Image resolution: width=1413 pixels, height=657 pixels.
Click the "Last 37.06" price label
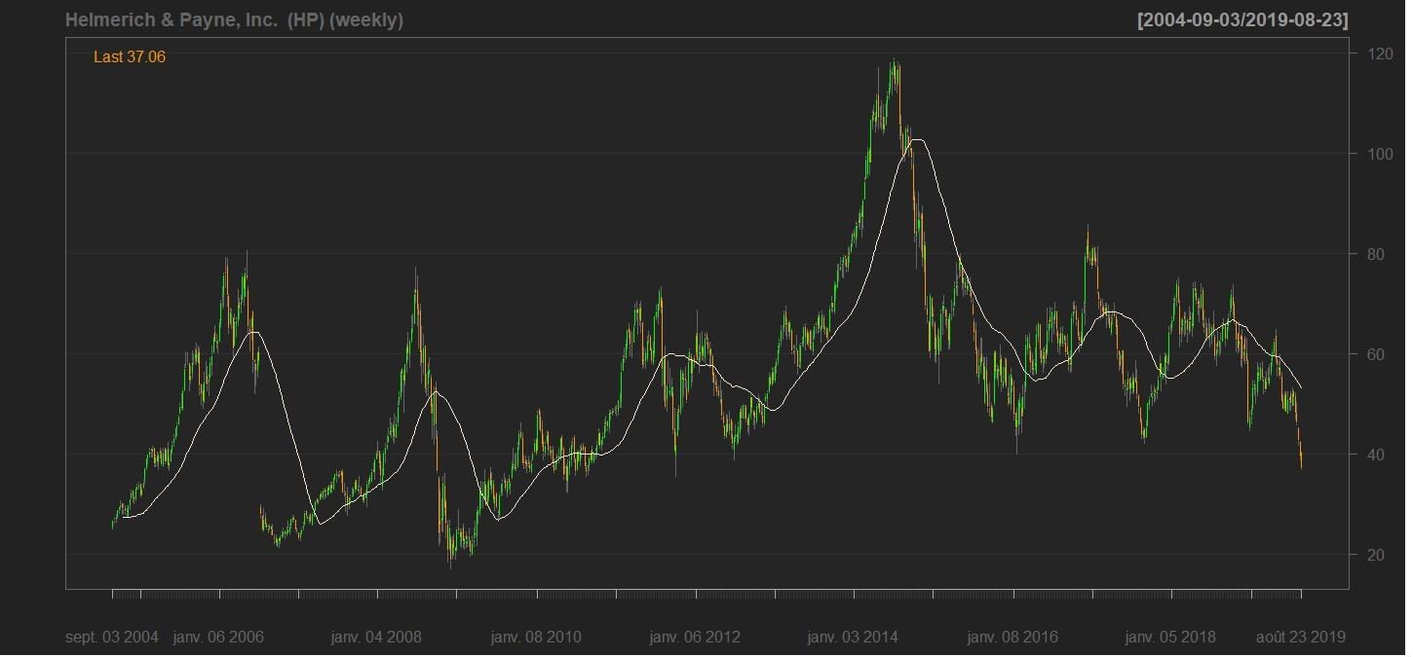point(130,57)
